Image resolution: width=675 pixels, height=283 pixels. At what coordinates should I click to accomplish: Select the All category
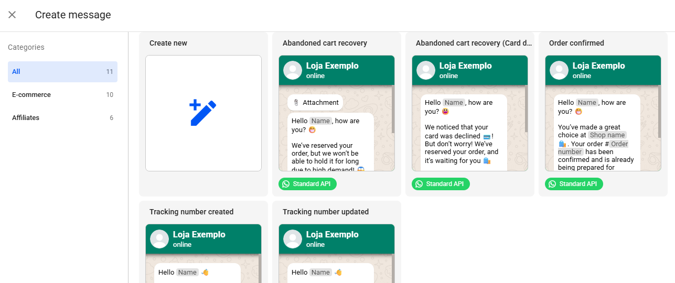point(62,72)
